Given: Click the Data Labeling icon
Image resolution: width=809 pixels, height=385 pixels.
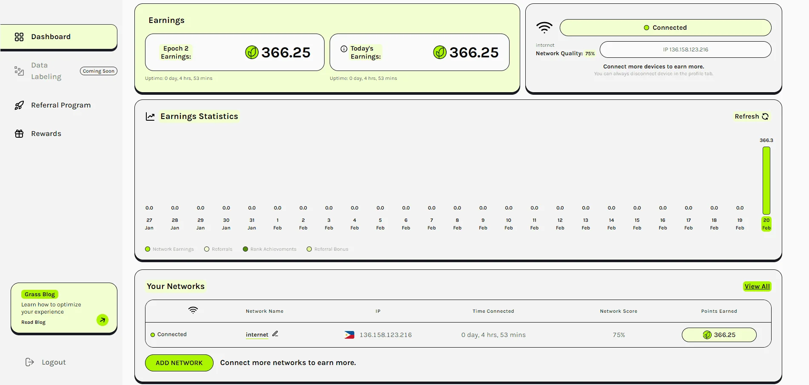Looking at the screenshot, I should click(x=19, y=71).
